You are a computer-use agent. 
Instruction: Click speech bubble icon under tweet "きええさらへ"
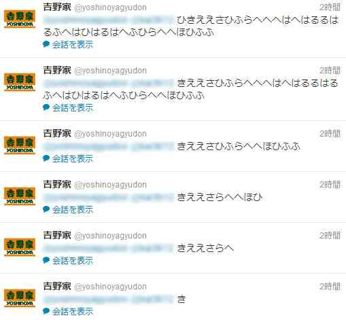tap(46, 260)
